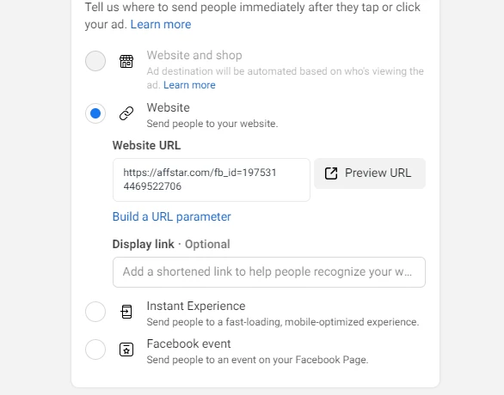Click the storefront icon beside Website and shop
Viewport: 504px width, 395px height.
(x=126, y=61)
